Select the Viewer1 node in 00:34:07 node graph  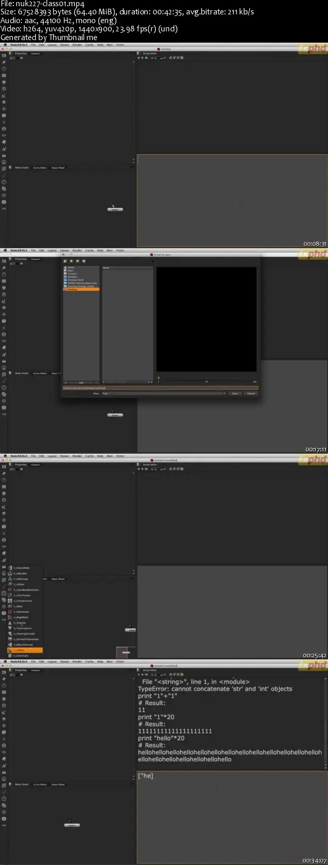pyautogui.click(x=72, y=825)
